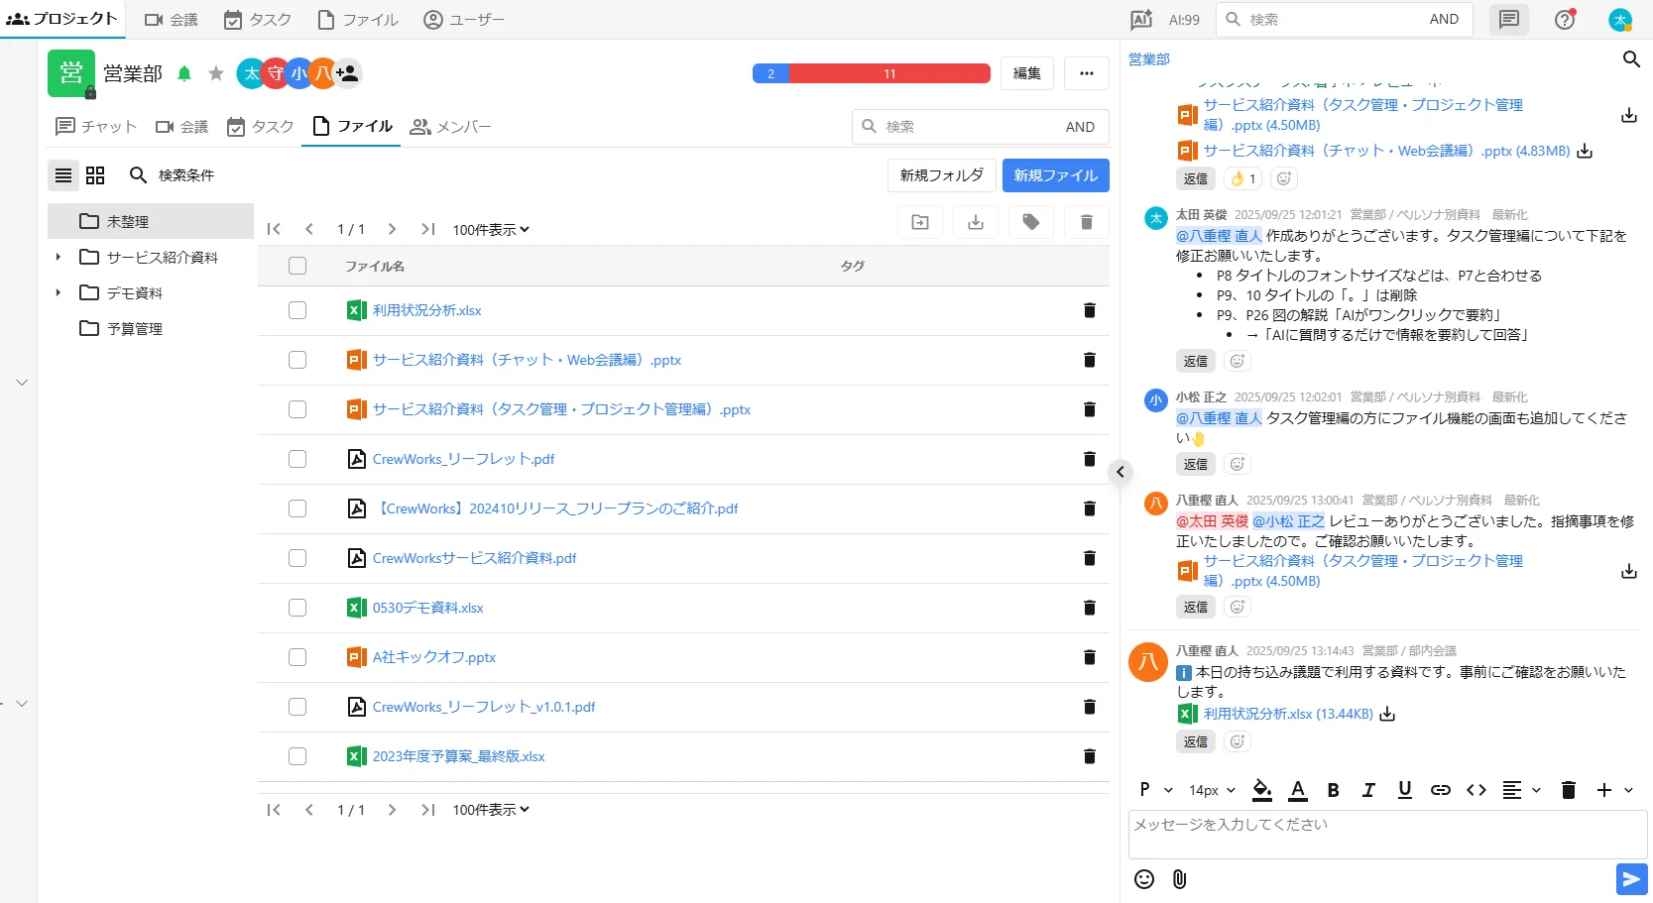Viewport: 1653px width, 903px height.
Task: Insert a code block in the message
Action: click(1476, 790)
